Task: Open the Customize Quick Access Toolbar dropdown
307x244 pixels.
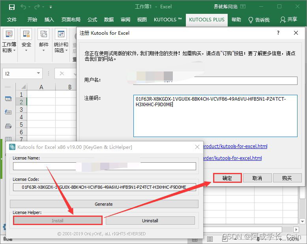Action: tap(51, 7)
